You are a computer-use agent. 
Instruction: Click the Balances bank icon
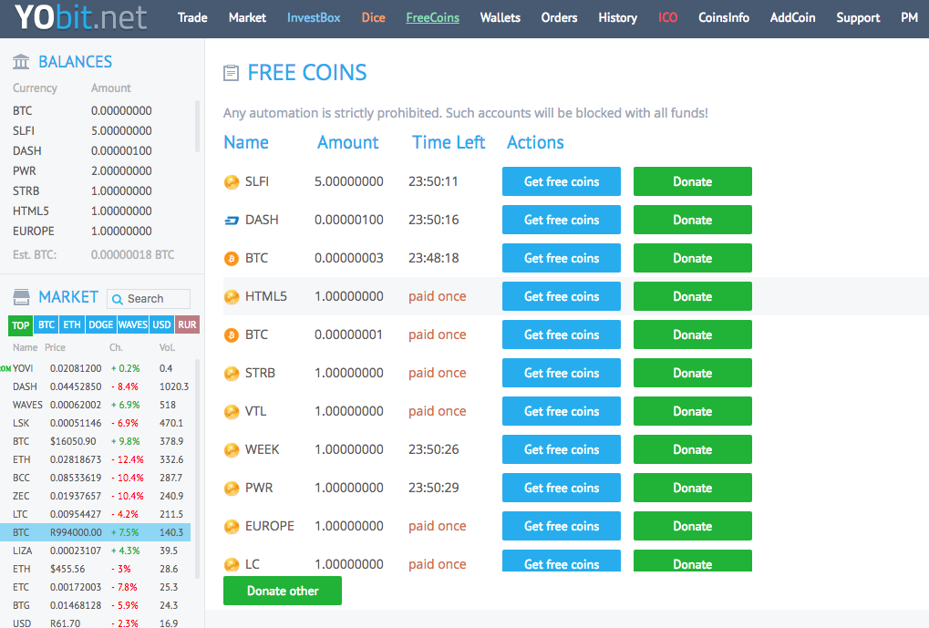pyautogui.click(x=21, y=62)
